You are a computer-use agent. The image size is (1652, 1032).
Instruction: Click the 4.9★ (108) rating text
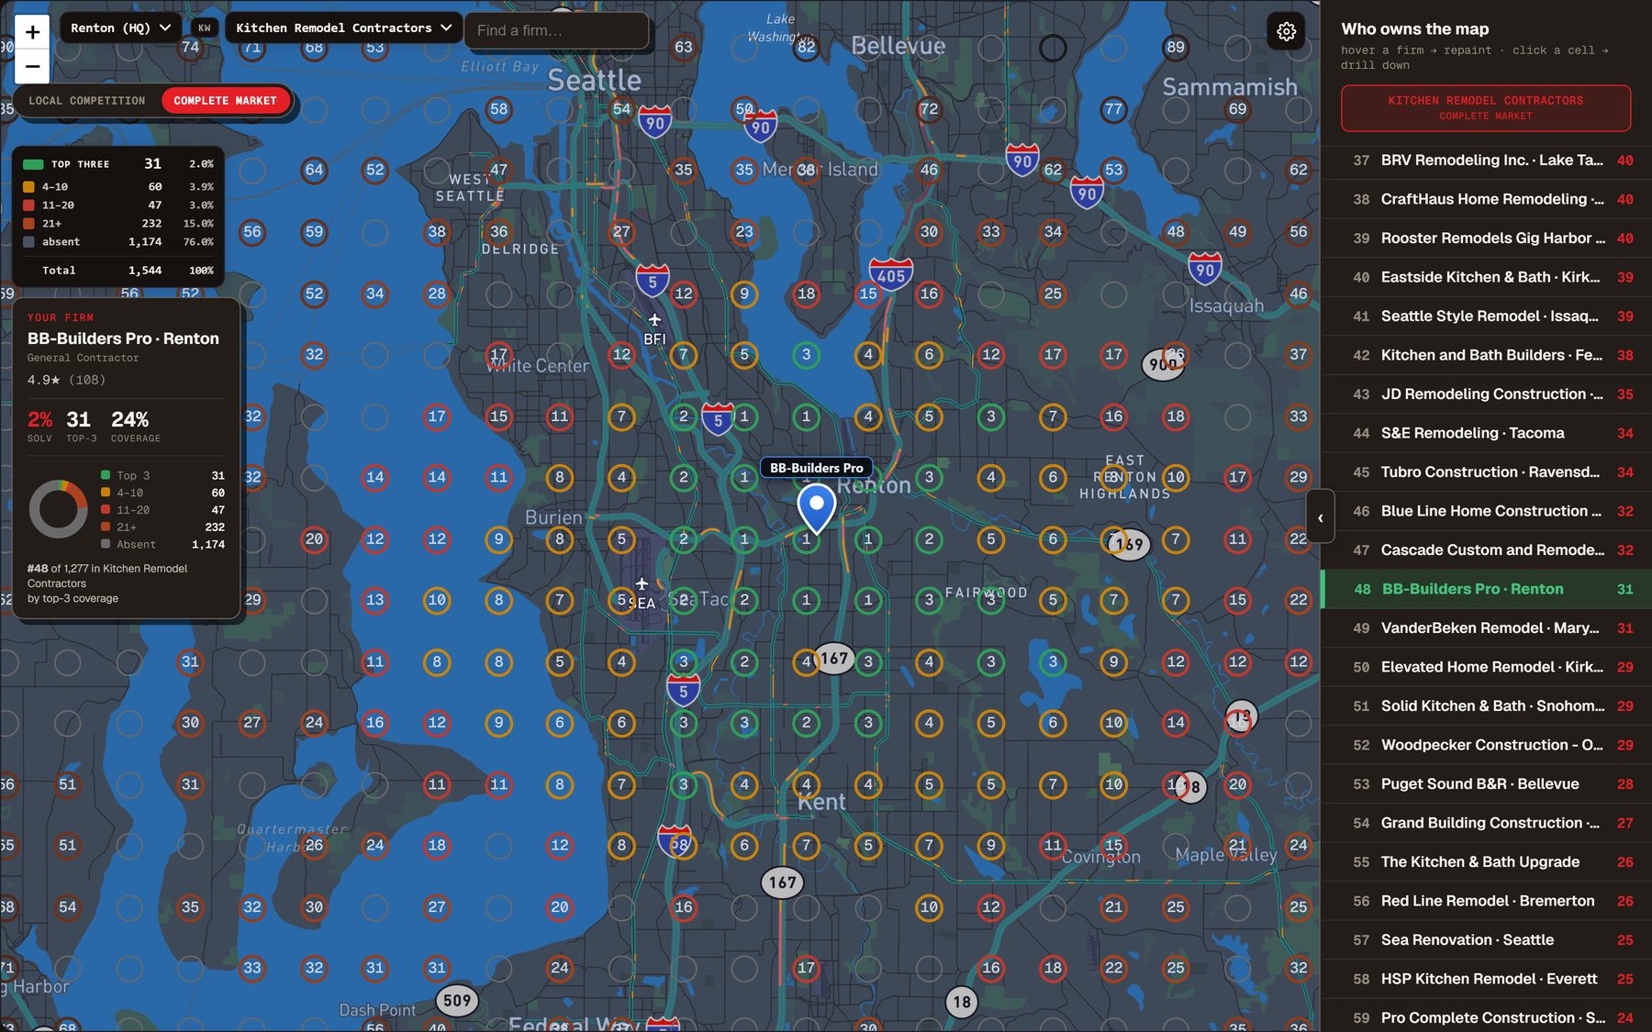coord(66,380)
